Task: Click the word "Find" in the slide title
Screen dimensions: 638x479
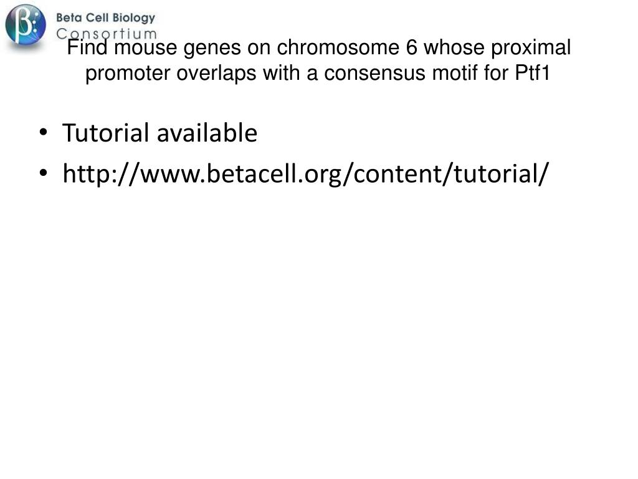Action: (x=87, y=47)
